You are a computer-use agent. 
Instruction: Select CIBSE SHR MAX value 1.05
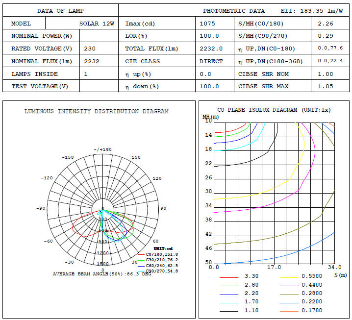326,86
